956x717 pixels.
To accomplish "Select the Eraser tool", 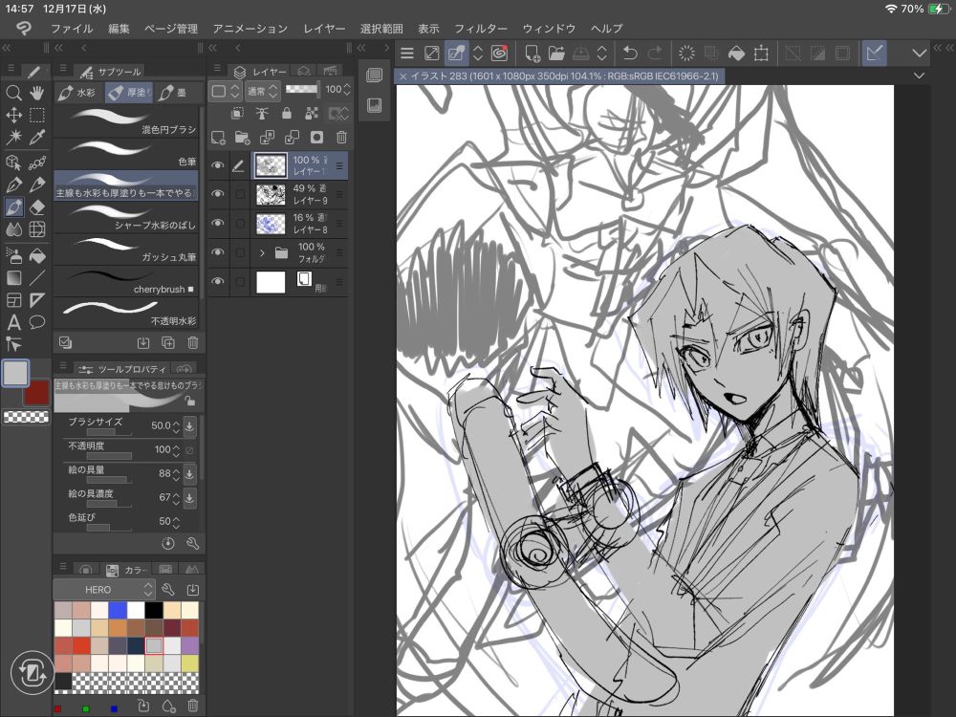I will [37, 207].
